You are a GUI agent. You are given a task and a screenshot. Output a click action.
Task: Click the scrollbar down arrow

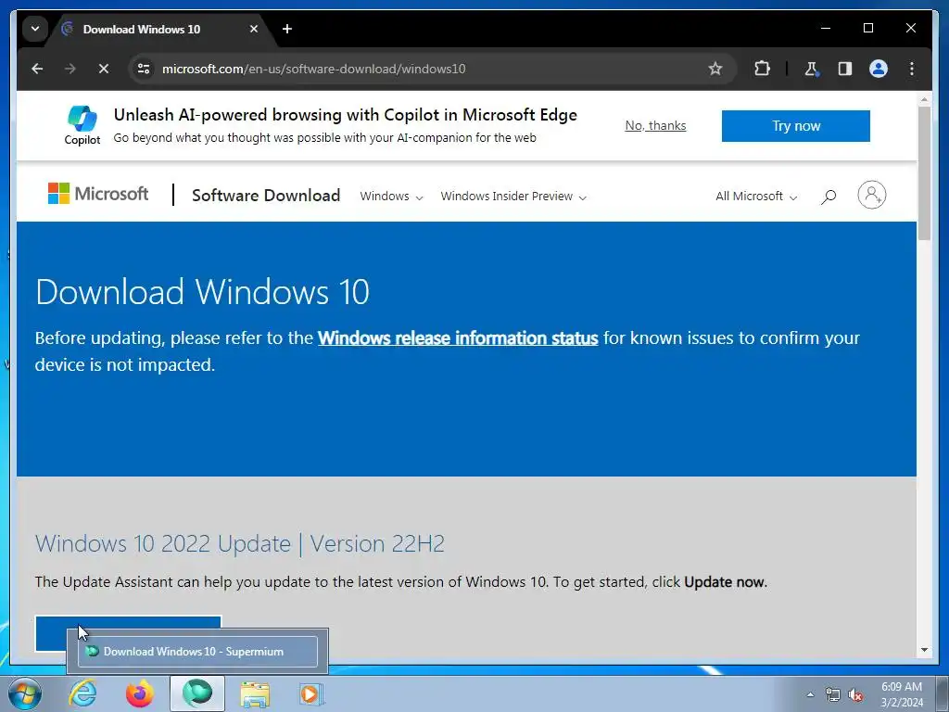click(x=924, y=650)
